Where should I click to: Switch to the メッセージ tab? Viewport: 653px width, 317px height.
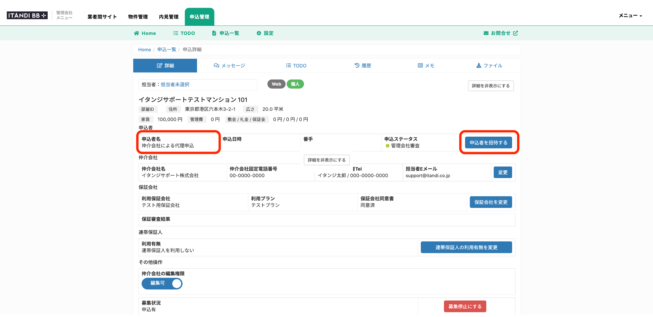230,65
